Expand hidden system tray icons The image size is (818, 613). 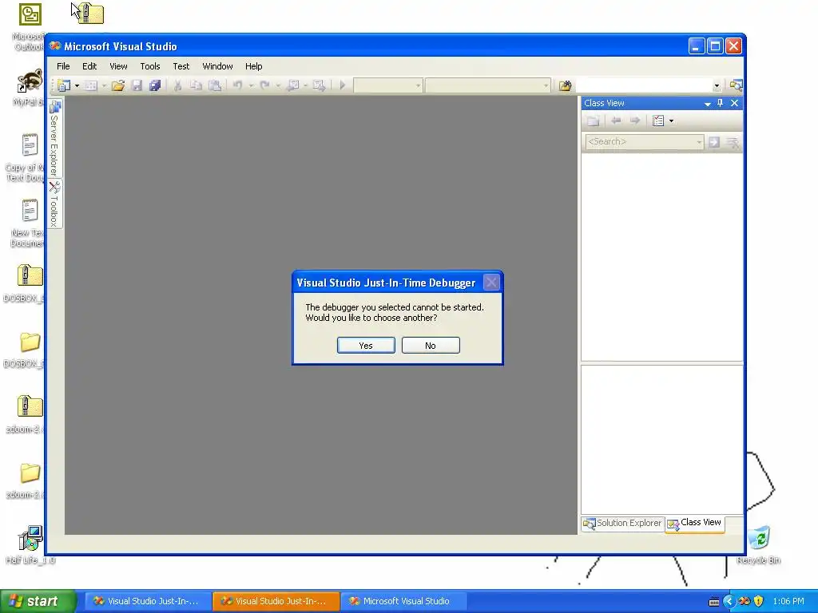(x=729, y=602)
